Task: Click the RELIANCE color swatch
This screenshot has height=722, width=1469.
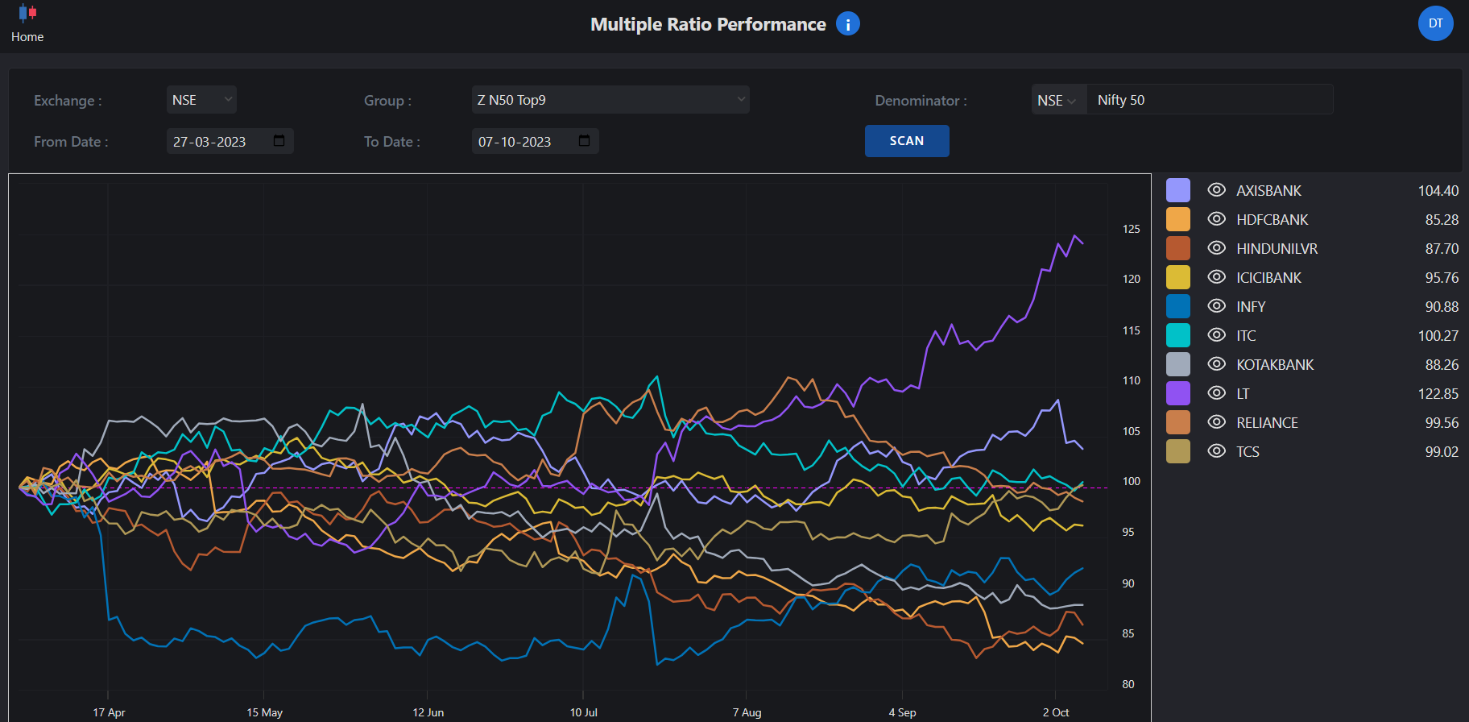Action: coord(1177,422)
